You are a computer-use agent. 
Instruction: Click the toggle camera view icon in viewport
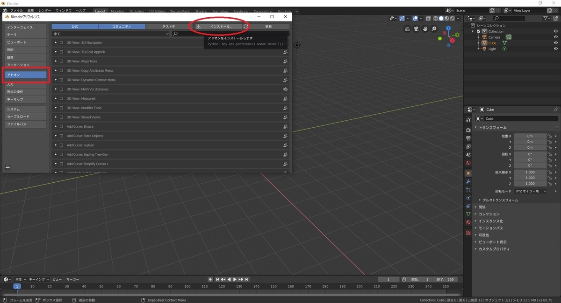[416, 28]
